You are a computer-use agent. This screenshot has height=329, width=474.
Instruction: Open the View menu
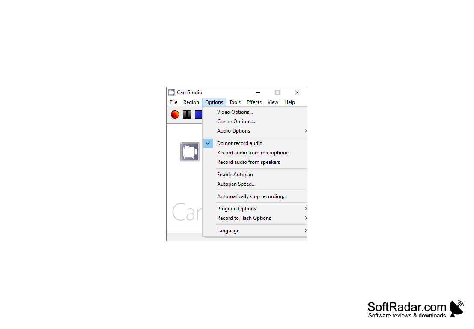click(x=273, y=102)
